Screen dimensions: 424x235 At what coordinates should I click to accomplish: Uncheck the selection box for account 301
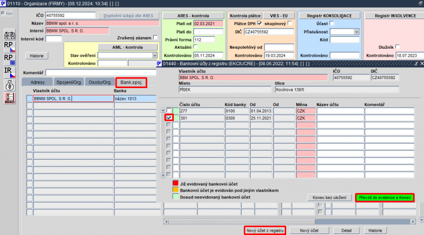(169, 118)
